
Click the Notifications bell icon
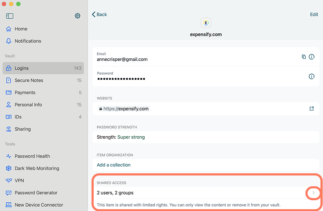9,41
